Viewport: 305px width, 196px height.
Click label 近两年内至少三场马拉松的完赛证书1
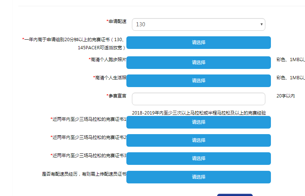[88, 119]
